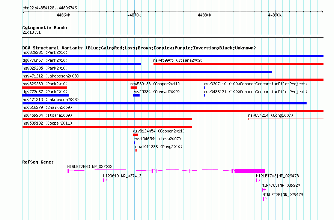Click the large MIRLET7BHG final exon block
The width and height of the screenshot is (334, 220).
(250, 171)
